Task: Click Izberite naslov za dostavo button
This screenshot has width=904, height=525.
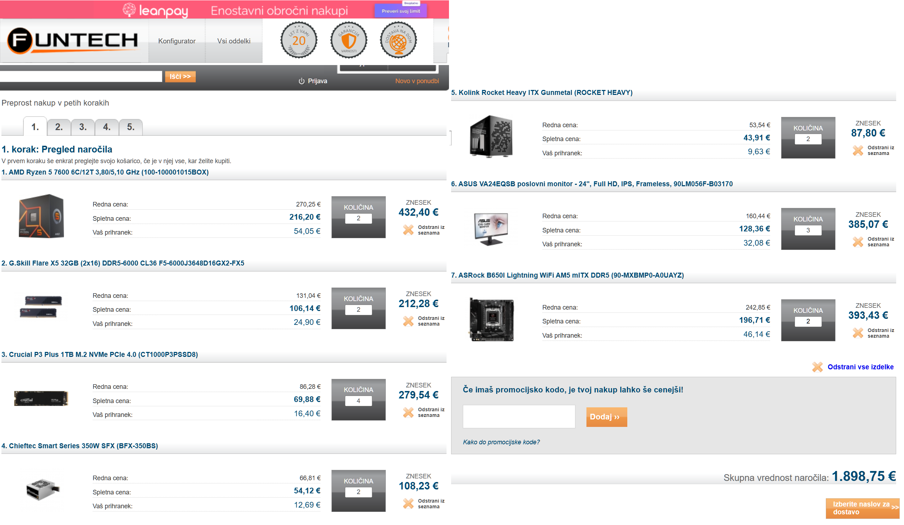Action: 862,509
